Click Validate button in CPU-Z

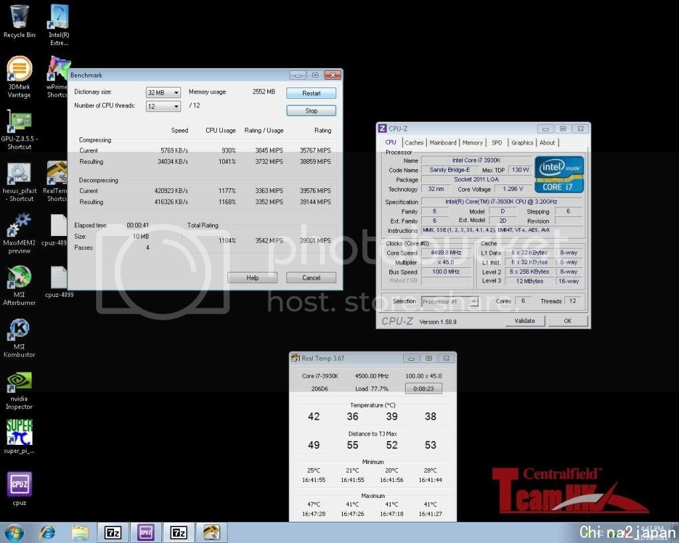click(x=525, y=321)
